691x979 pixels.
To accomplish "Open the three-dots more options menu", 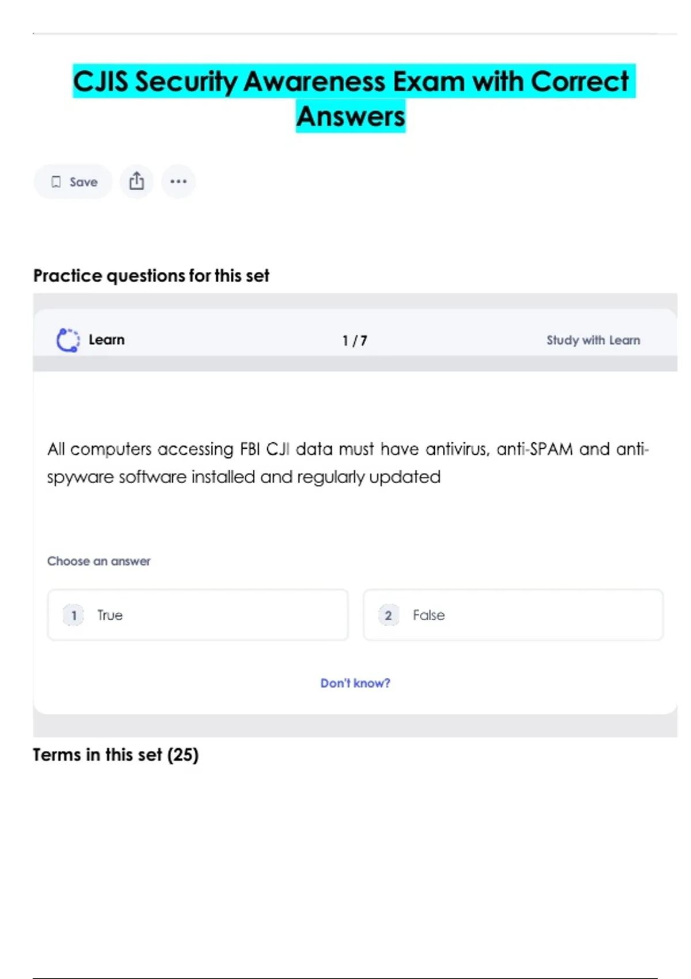I will coord(179,181).
